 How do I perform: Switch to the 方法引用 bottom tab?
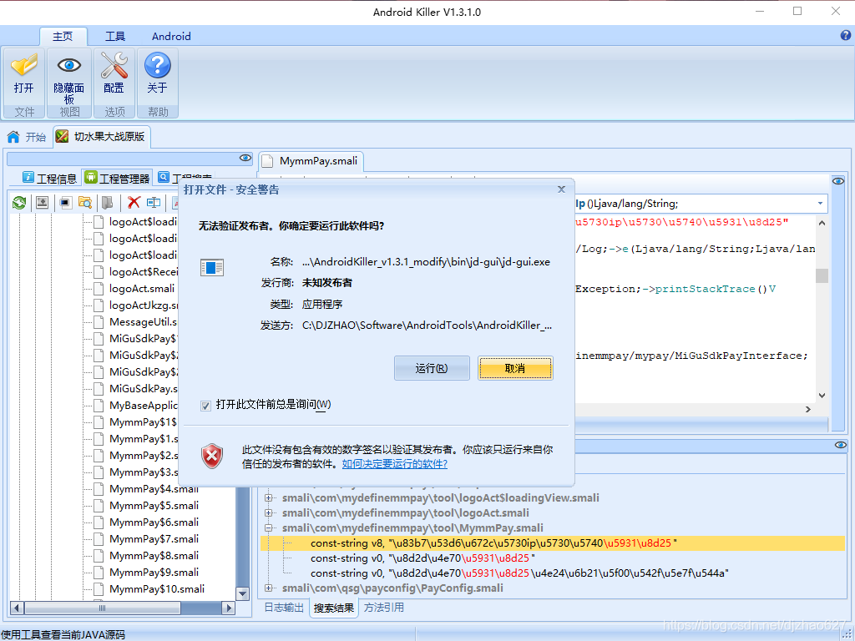coord(384,608)
